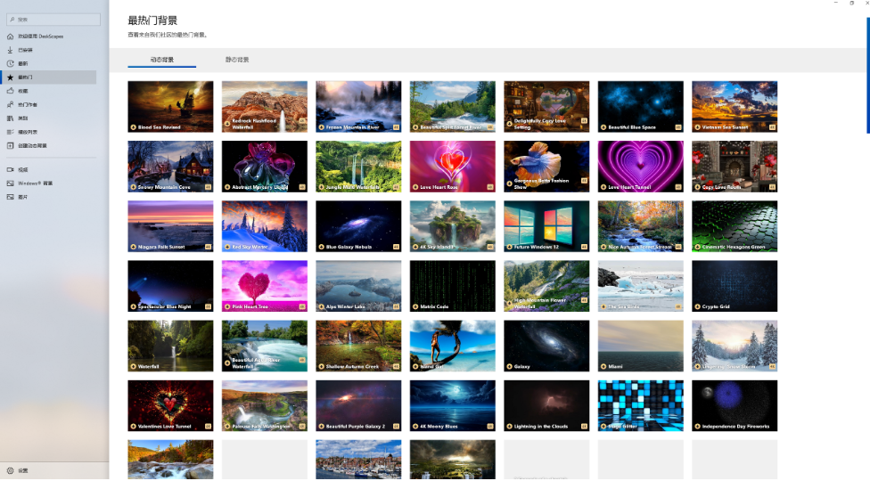Switch to the 静态背景 tab
This screenshot has height=481, width=870.
pos(237,60)
